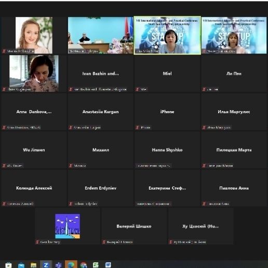
Task: Click muted mic icon on Miel's tile
Action: (x=137, y=89)
